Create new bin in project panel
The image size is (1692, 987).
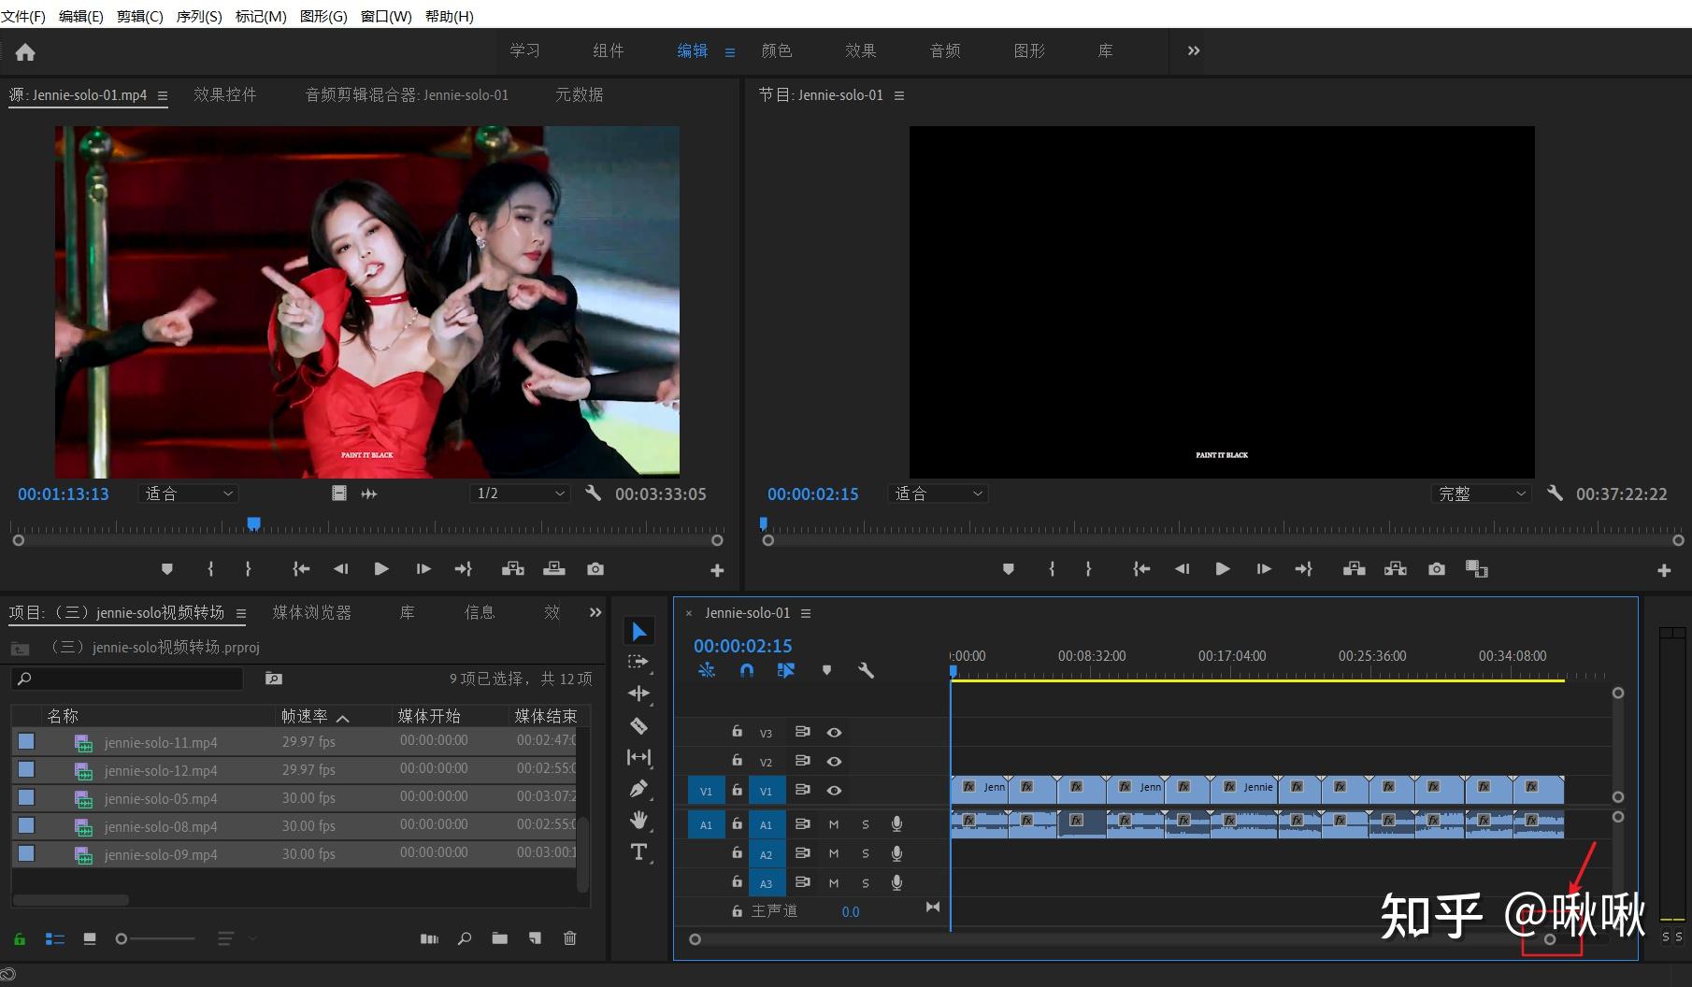point(500,938)
